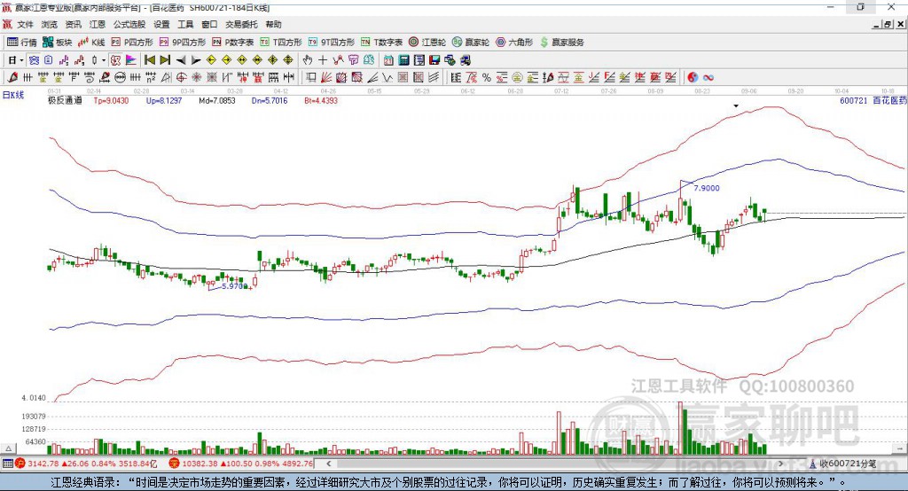
Task: Click the 行情 quotes toolbar button
Action: [x=22, y=43]
